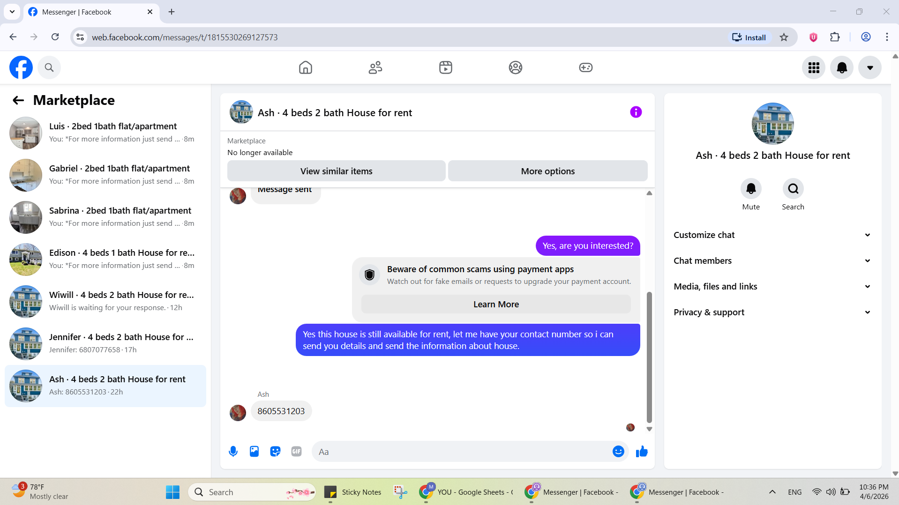The width and height of the screenshot is (899, 505).
Task: Click View similar items button
Action: (336, 171)
